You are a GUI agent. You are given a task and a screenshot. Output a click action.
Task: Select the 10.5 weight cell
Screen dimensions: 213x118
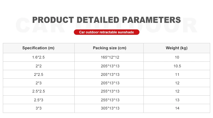(x=177, y=66)
